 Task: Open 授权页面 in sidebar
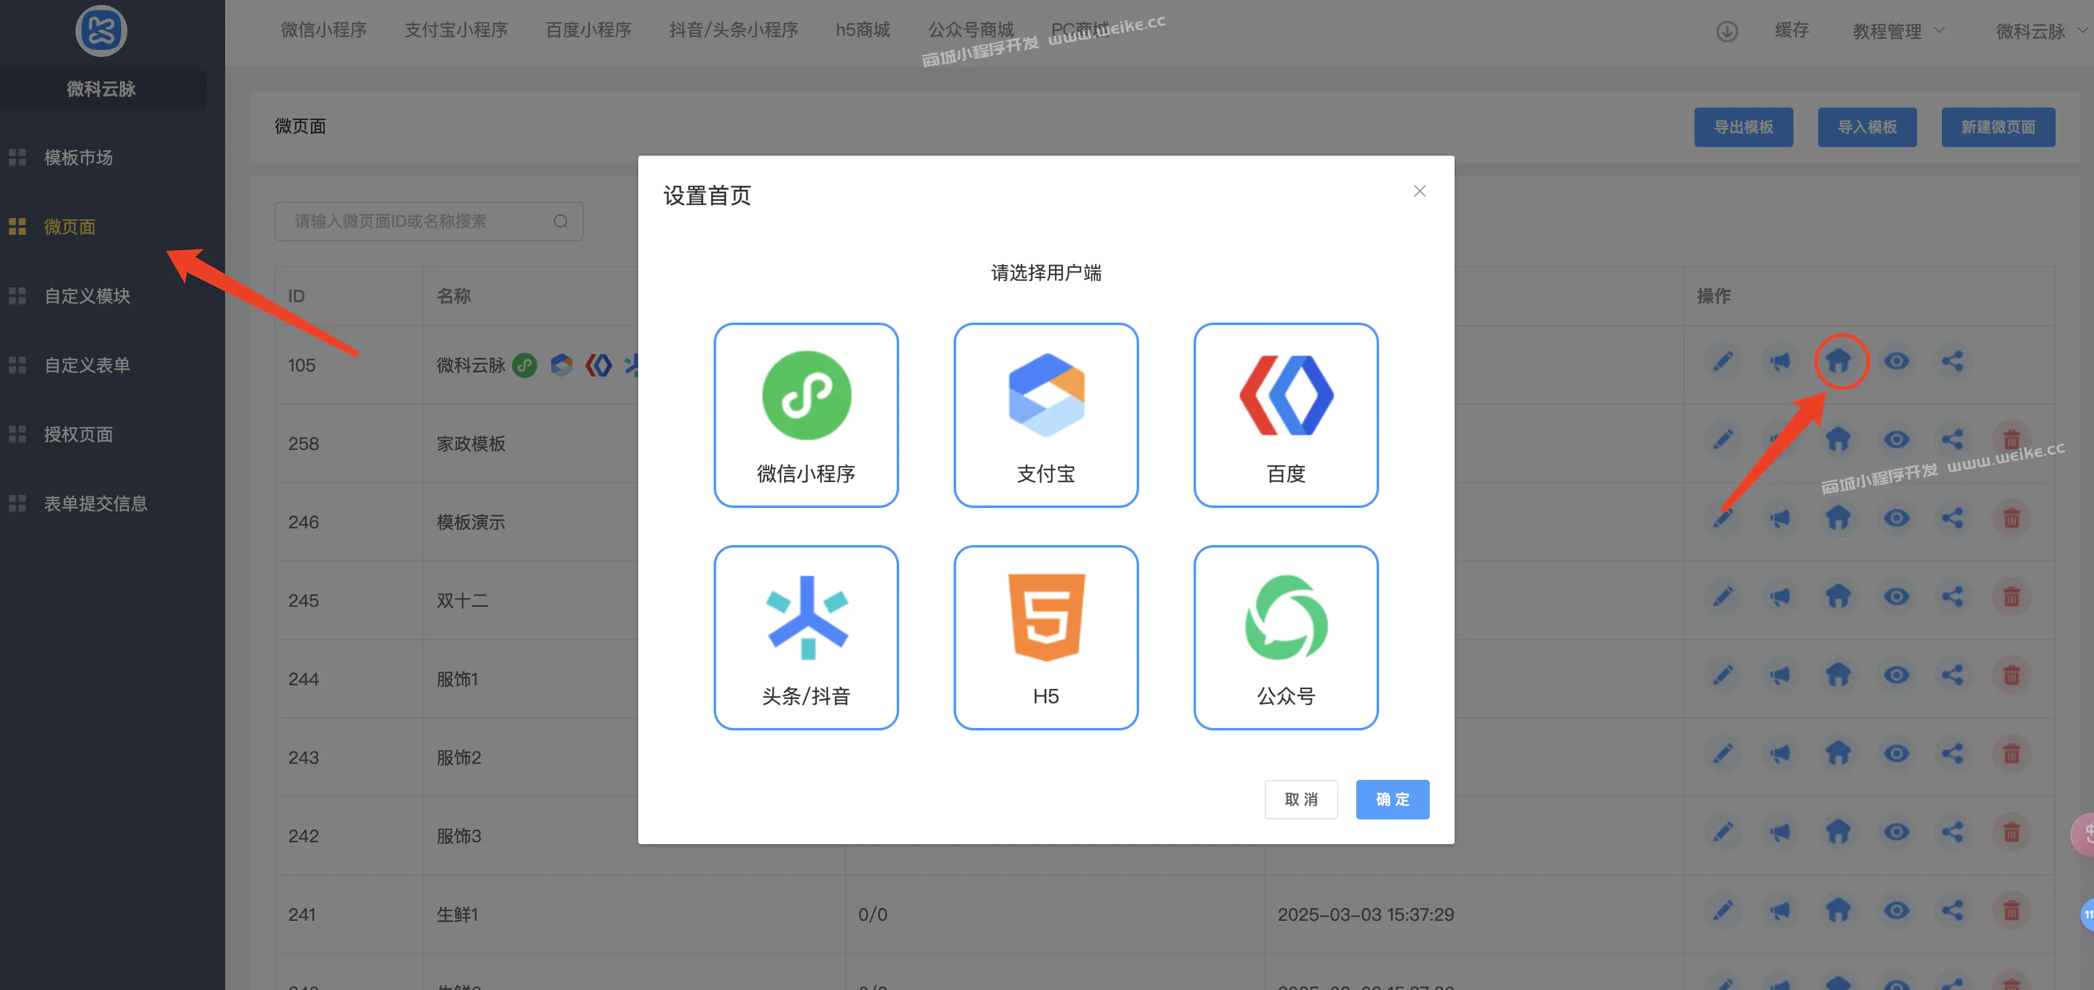pyautogui.click(x=78, y=434)
